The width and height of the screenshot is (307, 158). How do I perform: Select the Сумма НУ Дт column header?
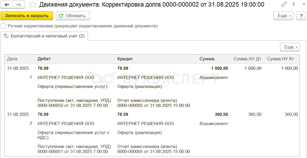(x=247, y=59)
